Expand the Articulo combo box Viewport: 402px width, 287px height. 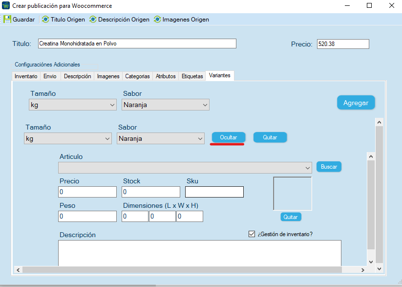185,168
